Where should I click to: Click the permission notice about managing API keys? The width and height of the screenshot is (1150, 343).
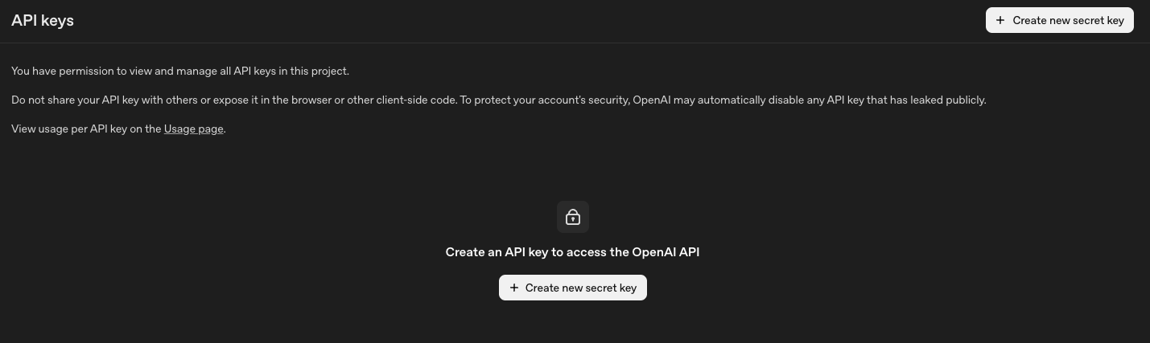tap(180, 71)
